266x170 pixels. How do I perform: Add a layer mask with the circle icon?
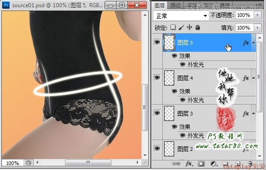pos(201,164)
